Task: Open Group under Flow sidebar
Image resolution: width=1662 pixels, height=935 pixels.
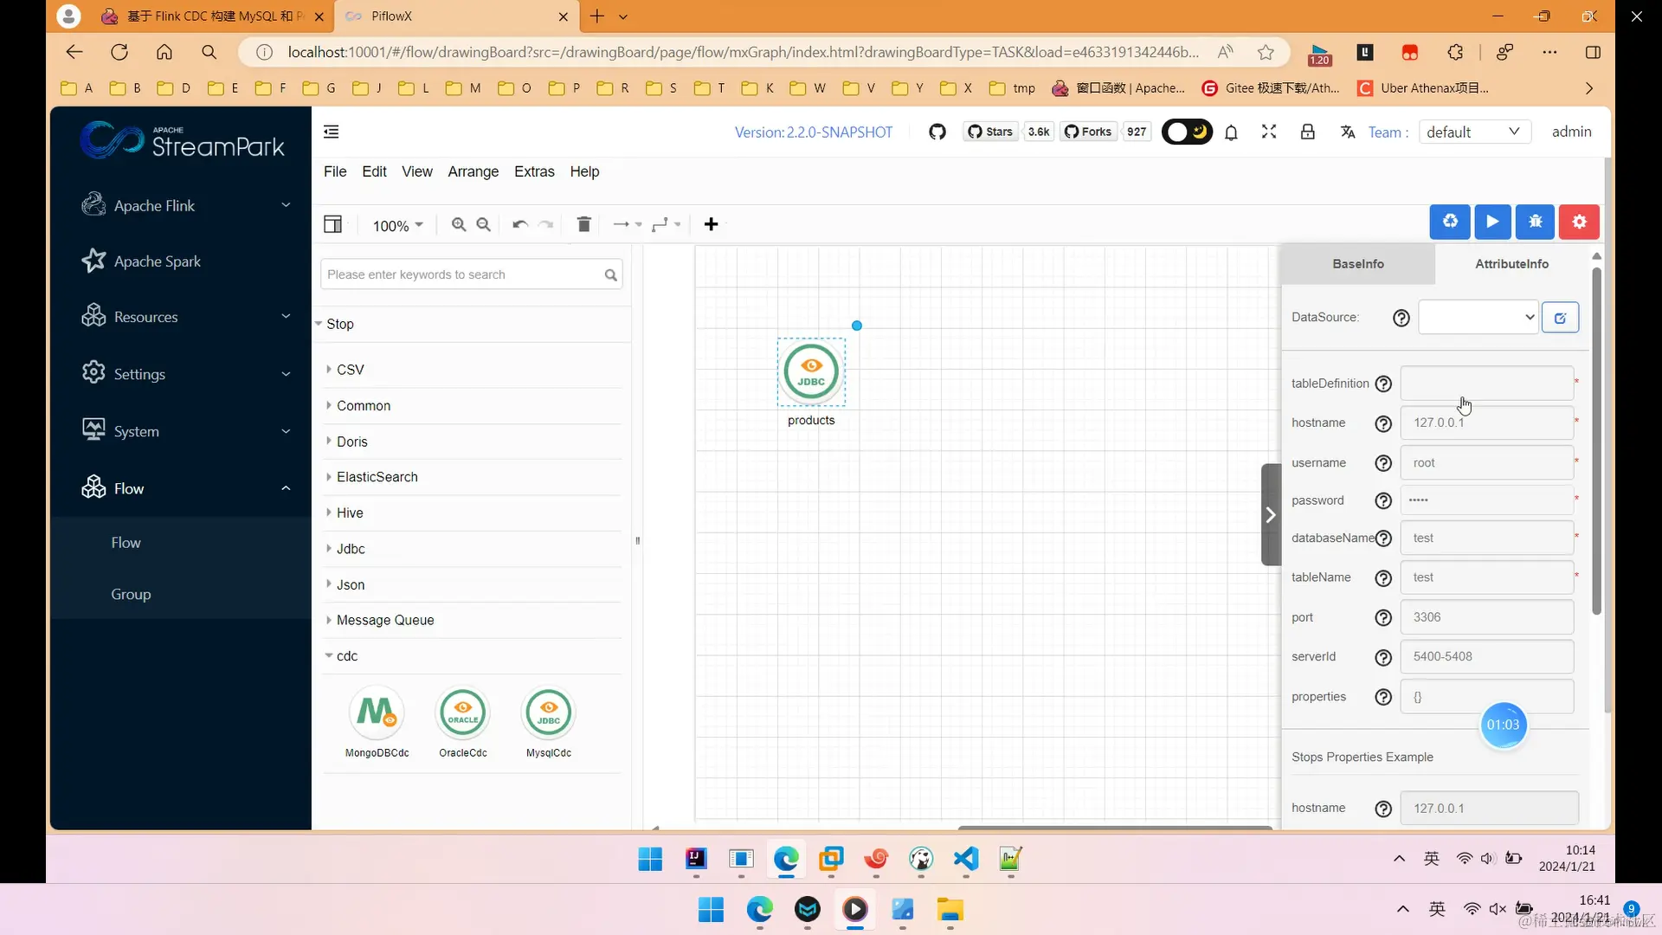Action: coord(131,594)
